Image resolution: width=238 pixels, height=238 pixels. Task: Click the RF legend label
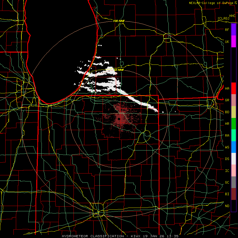(227, 30)
